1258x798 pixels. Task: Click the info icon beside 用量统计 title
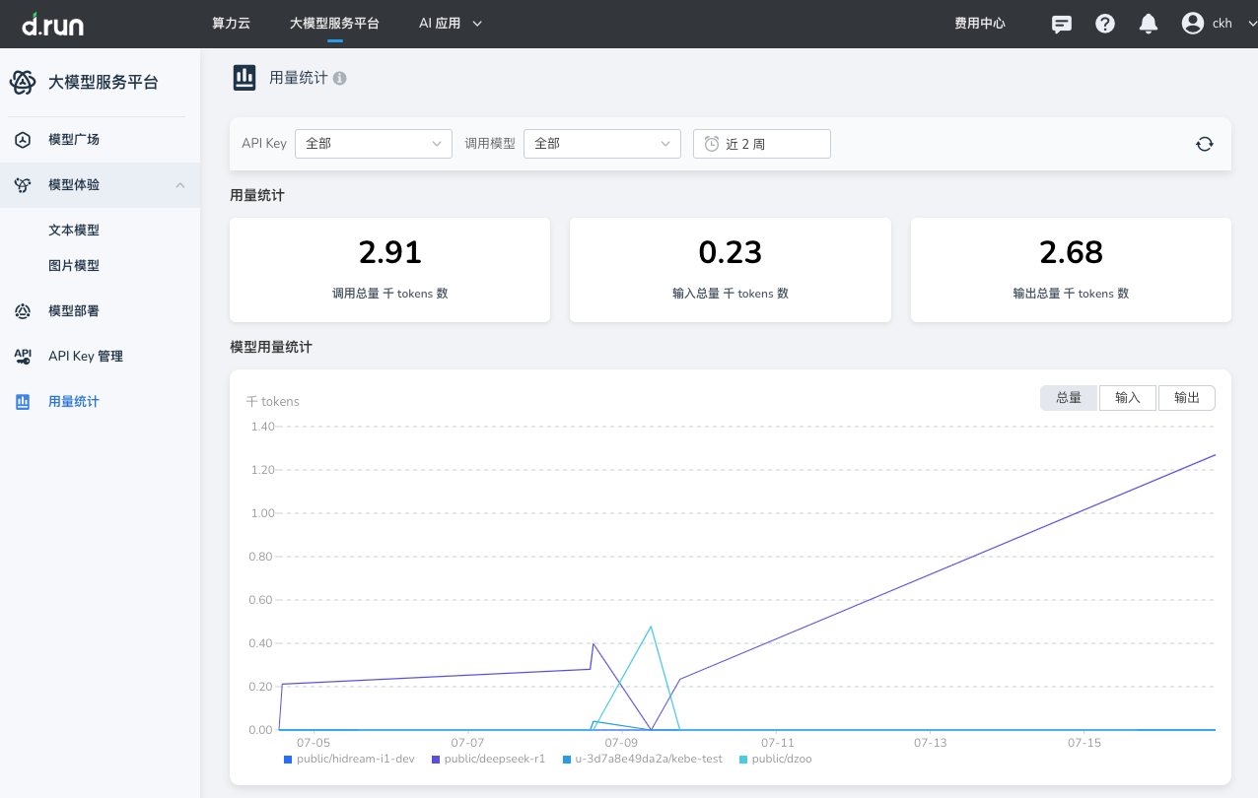click(339, 78)
